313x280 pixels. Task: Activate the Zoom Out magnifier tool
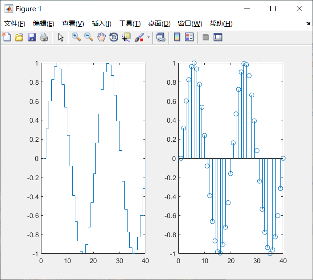click(89, 37)
